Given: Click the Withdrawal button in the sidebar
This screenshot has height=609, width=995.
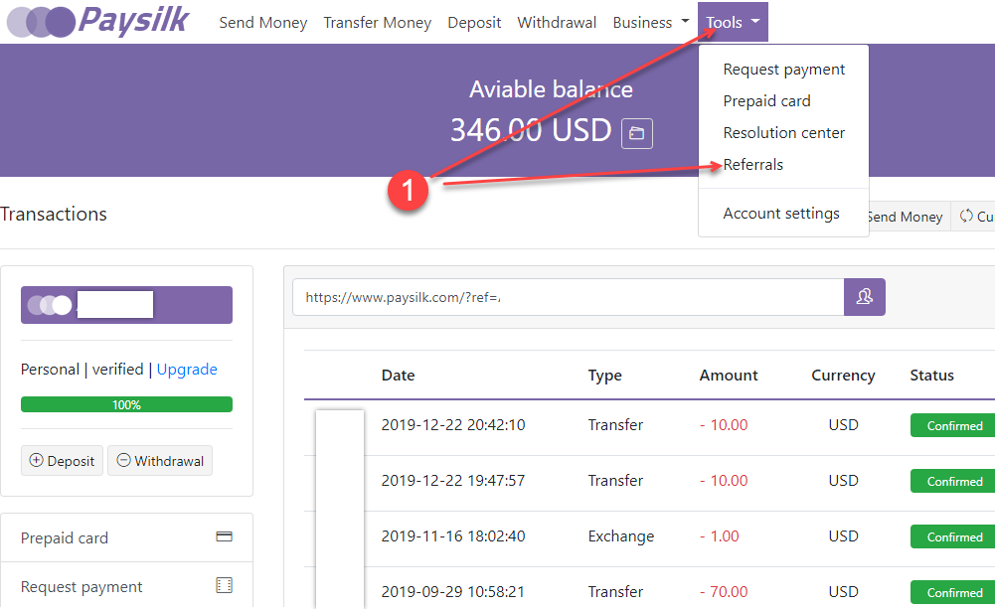Looking at the screenshot, I should pos(160,461).
